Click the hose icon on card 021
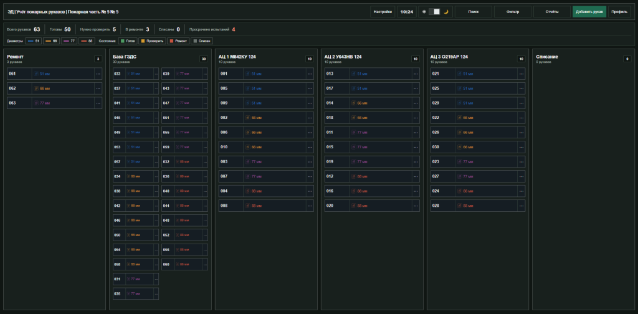This screenshot has height=314, width=638. (459, 74)
